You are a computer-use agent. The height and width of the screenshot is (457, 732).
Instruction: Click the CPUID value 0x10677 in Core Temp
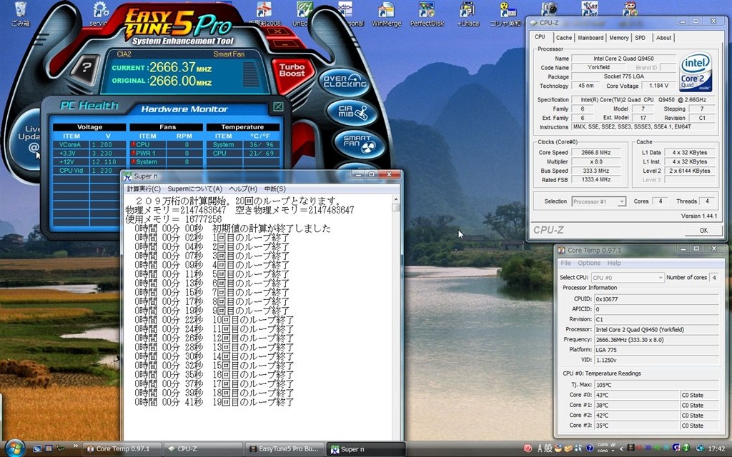coord(656,299)
